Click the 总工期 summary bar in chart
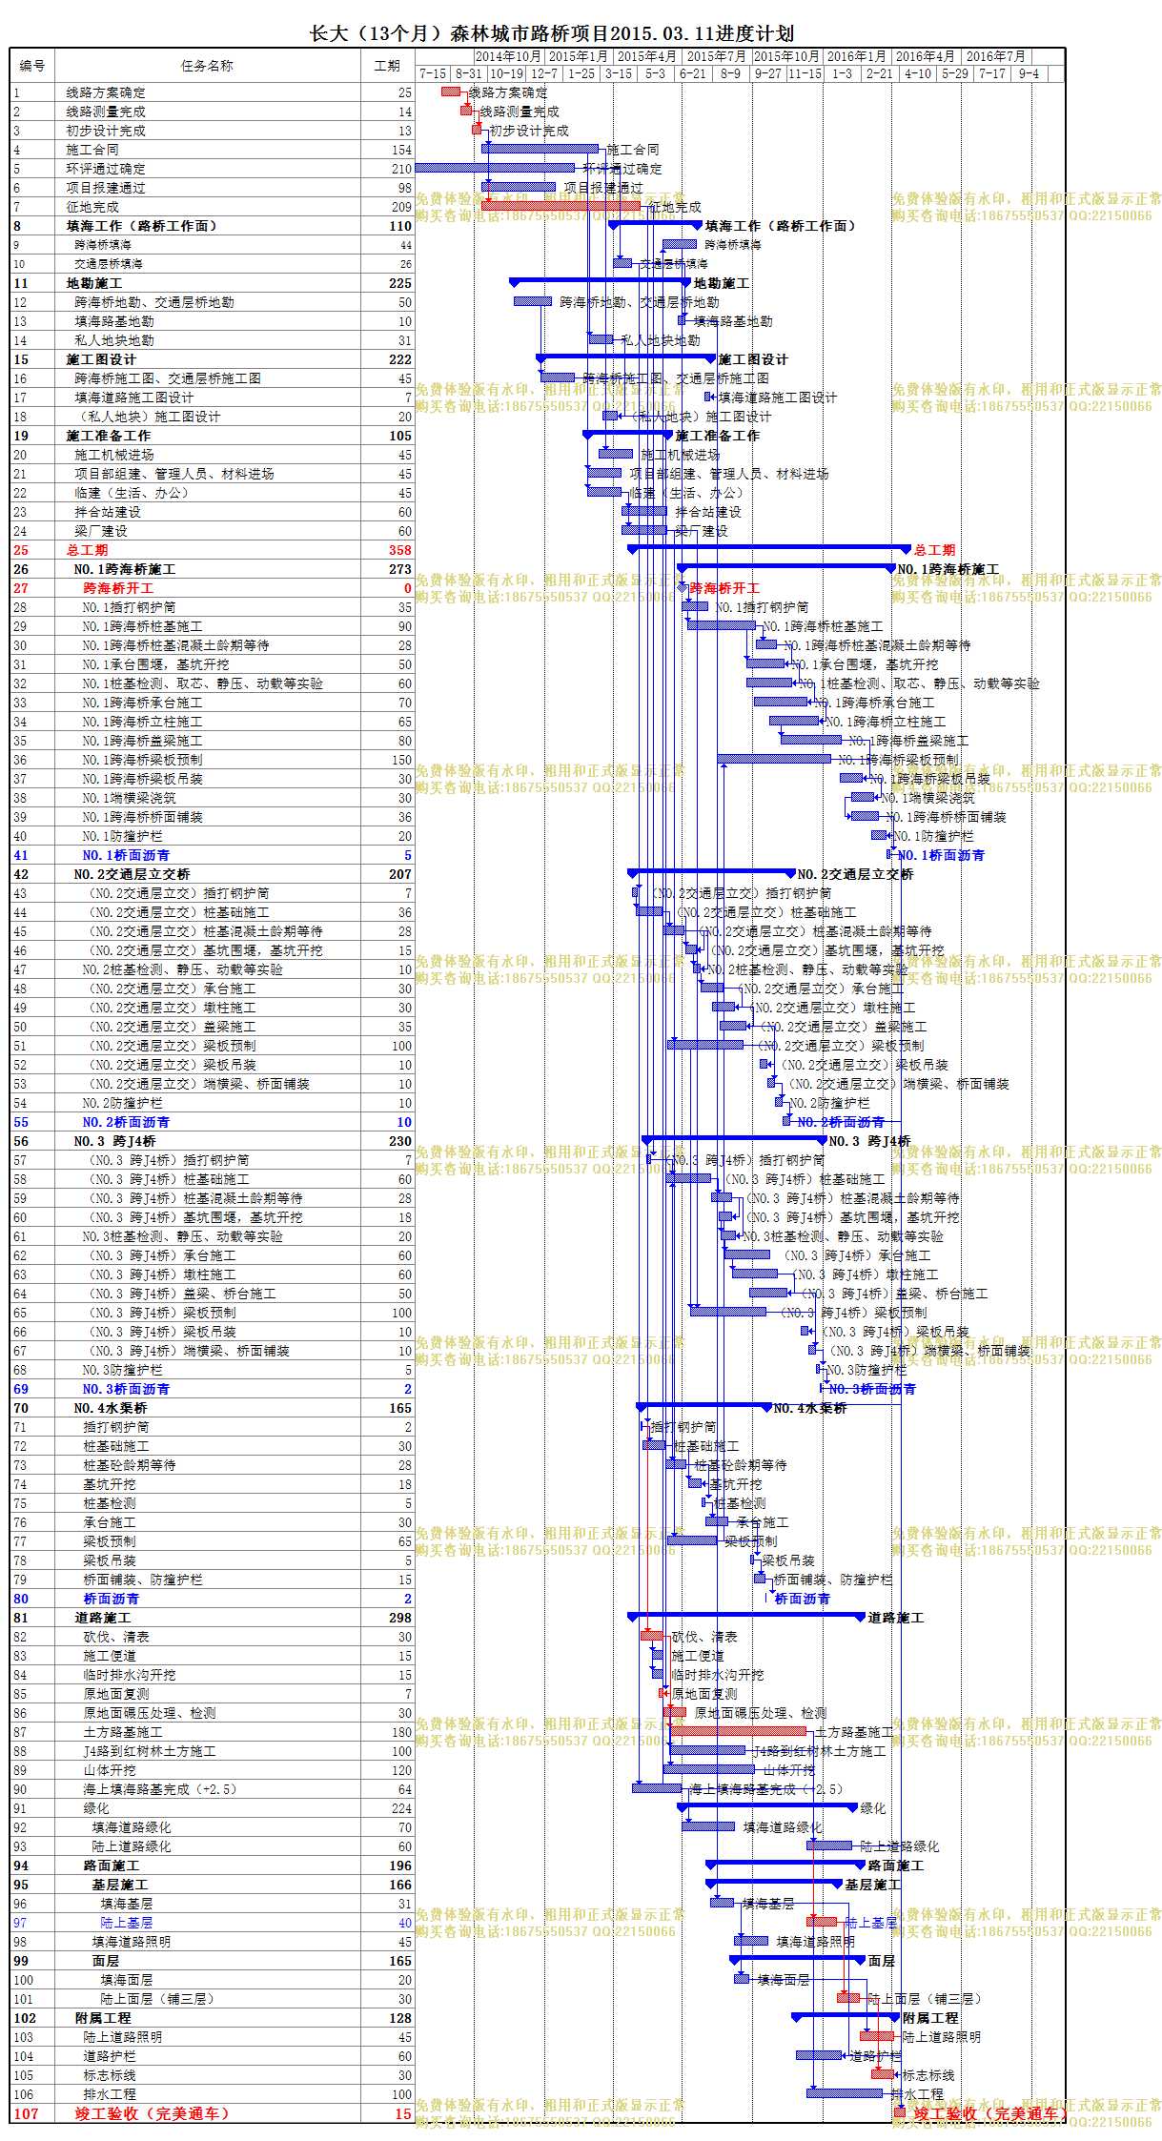Screen dimensions: 1162x2141 click(x=769, y=548)
